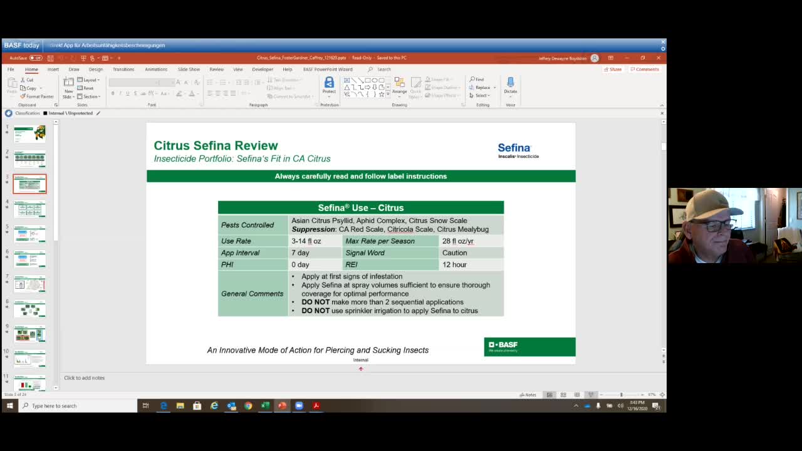This screenshot has width=802, height=451.
Task: Open the Design tab
Action: pos(96,70)
